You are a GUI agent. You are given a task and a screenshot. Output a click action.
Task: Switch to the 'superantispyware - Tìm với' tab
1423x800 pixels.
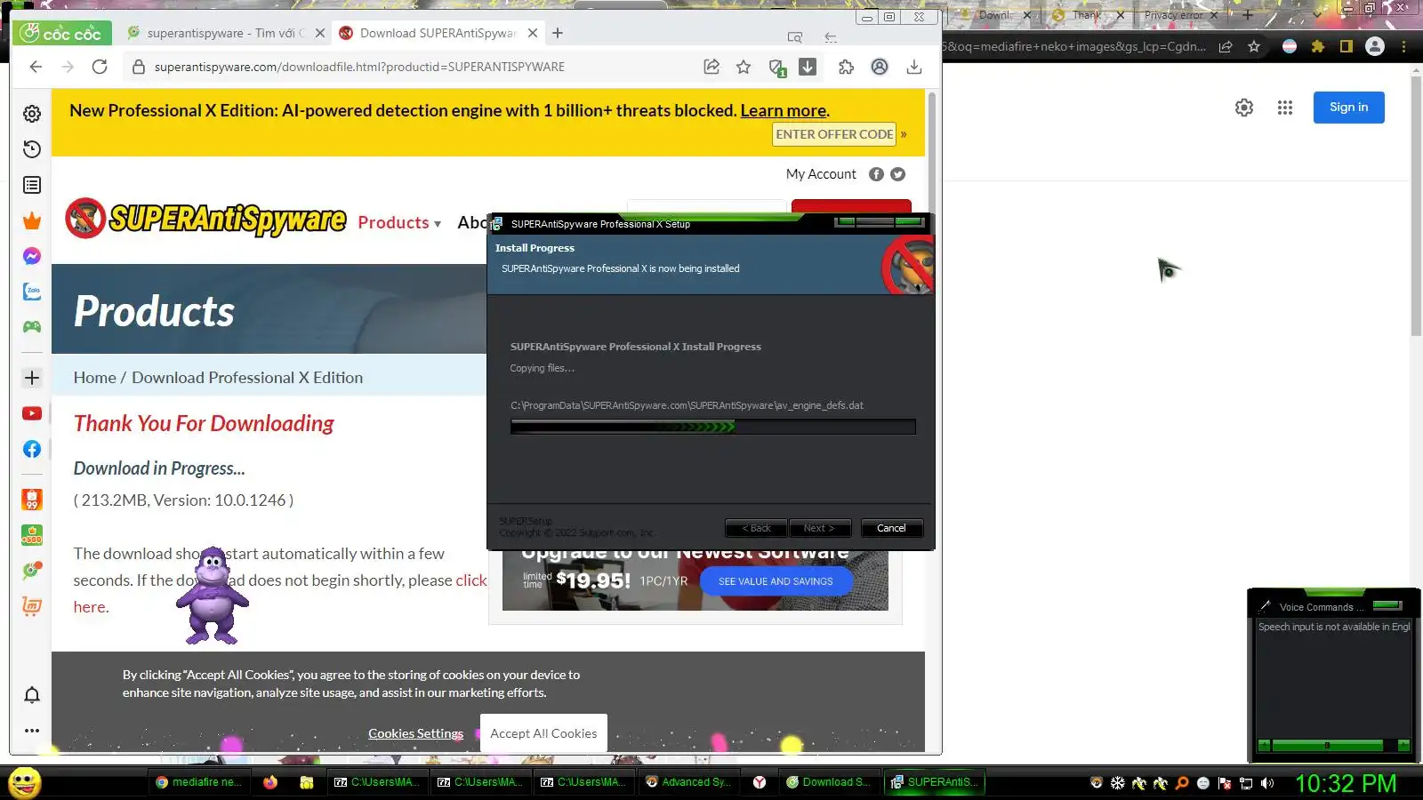[x=227, y=33]
